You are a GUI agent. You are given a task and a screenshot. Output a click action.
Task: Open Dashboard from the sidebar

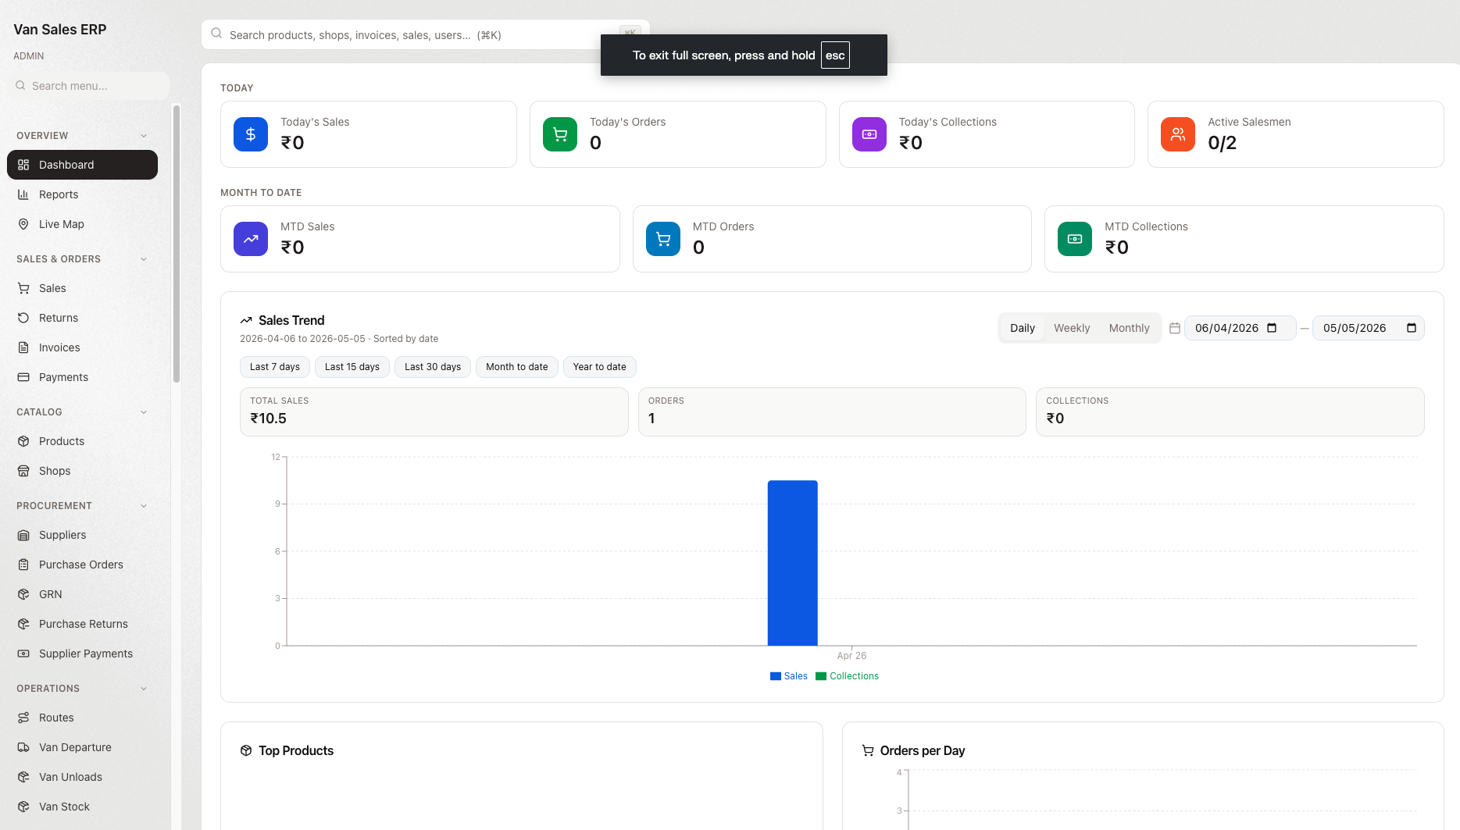(x=82, y=165)
